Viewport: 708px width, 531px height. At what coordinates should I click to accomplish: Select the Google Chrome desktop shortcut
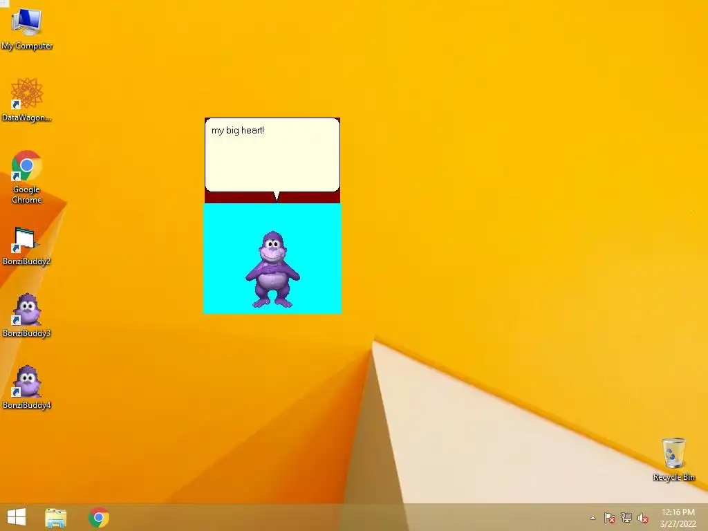click(x=27, y=176)
